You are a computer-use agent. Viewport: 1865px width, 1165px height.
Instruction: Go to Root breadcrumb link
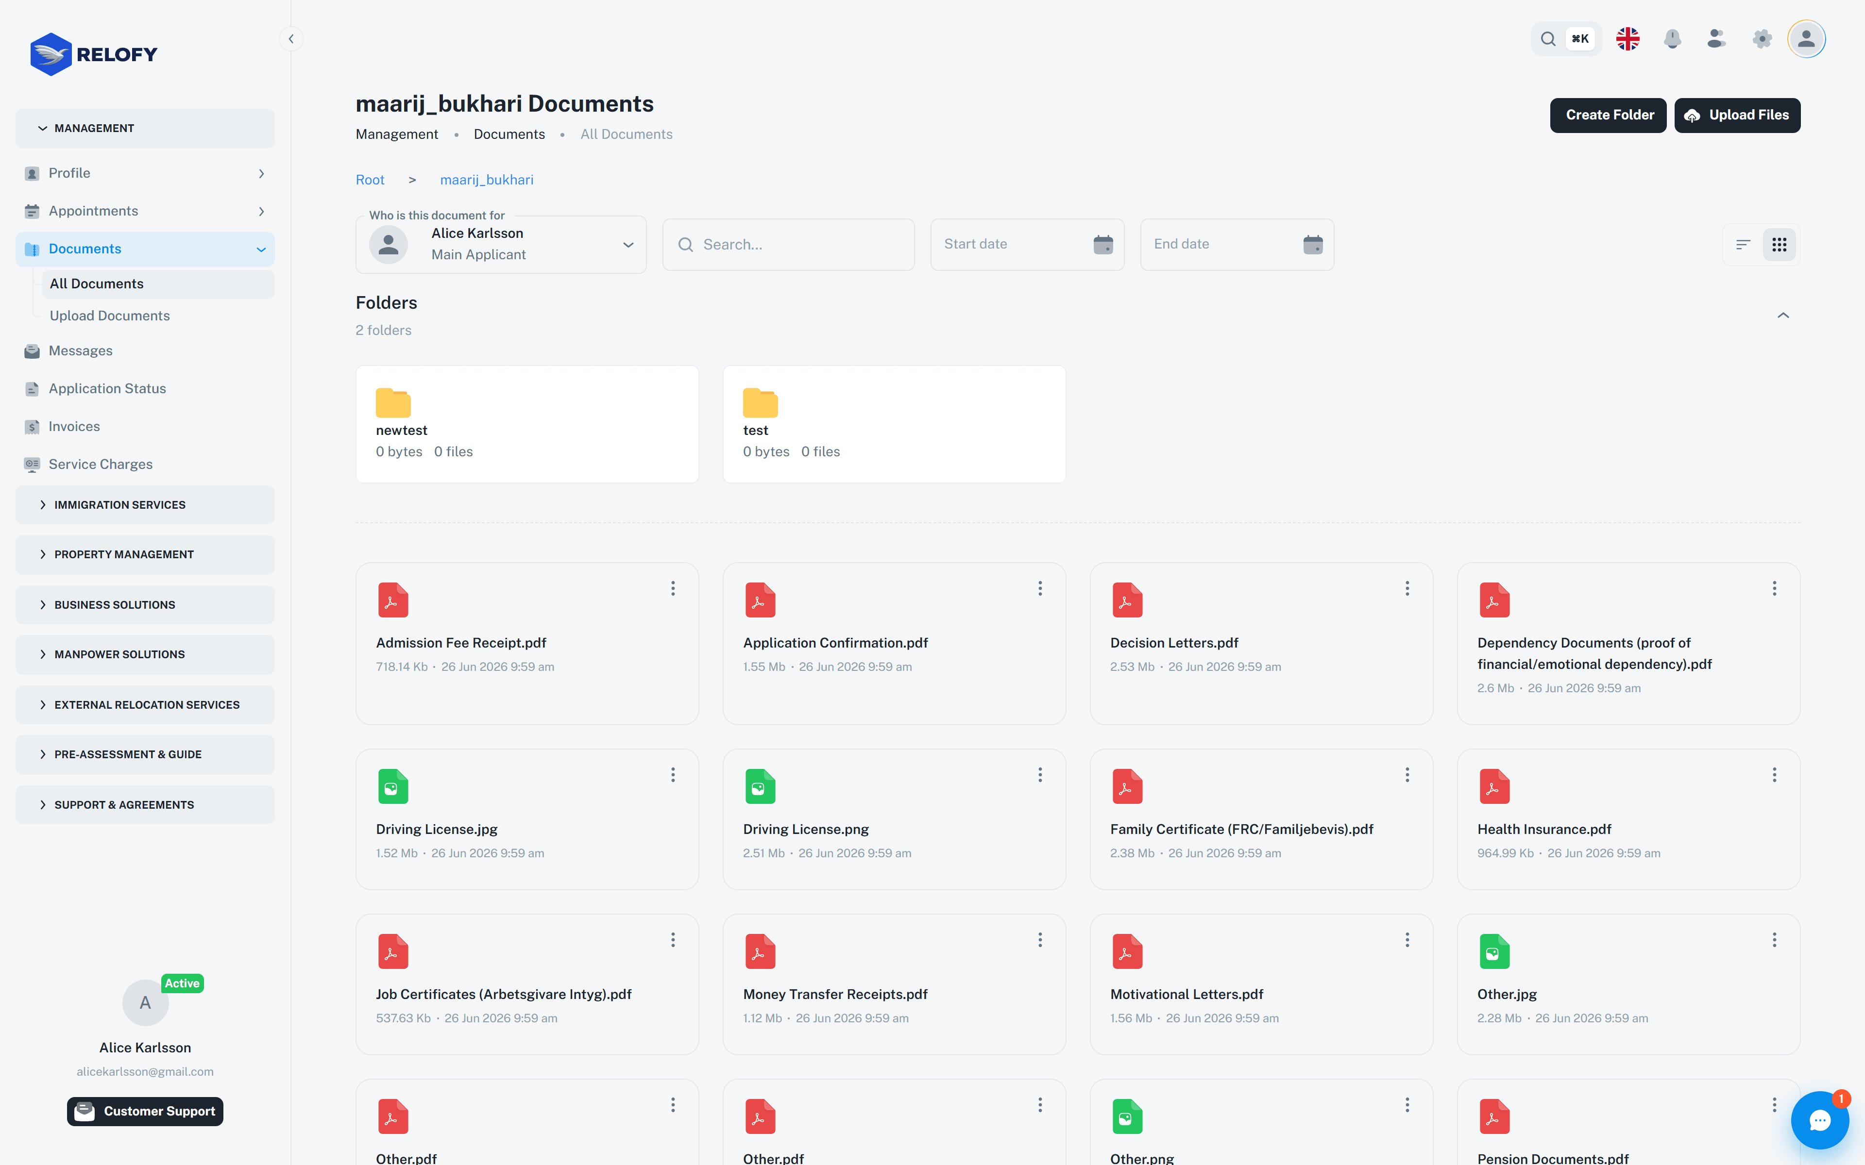370,180
